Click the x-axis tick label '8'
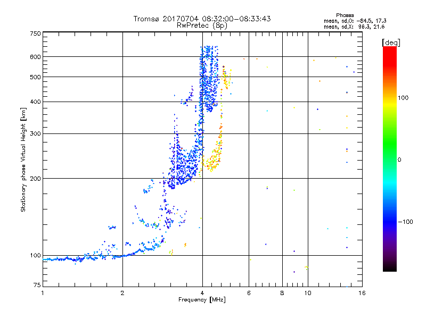The image size is (426, 319). (282, 293)
